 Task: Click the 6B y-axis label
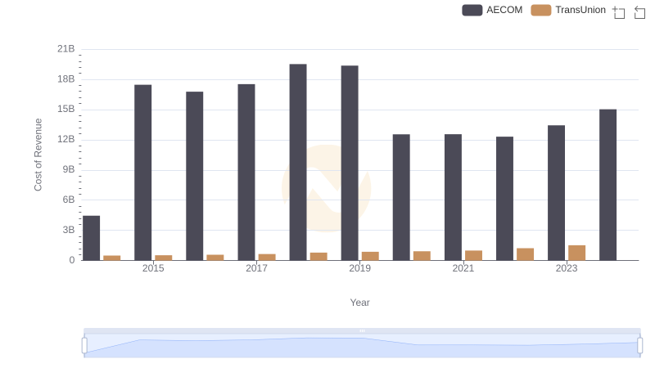pyautogui.click(x=69, y=200)
